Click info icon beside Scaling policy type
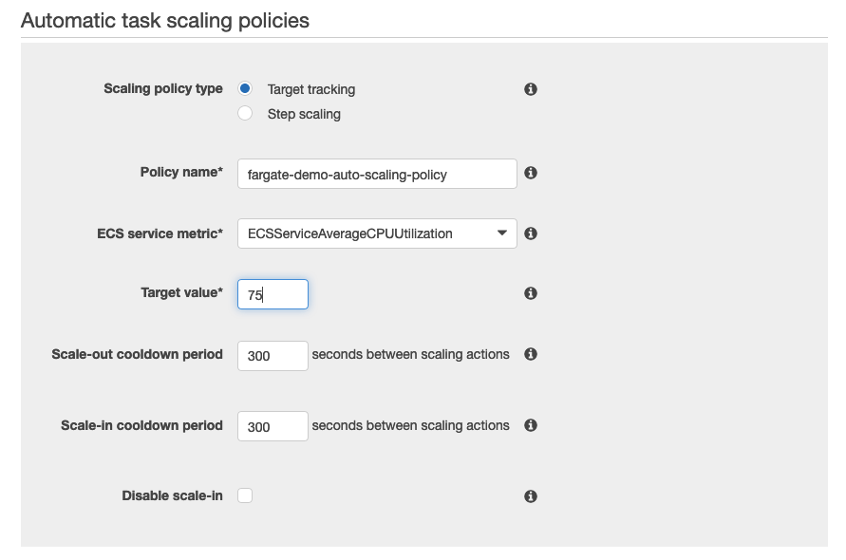This screenshot has width=846, height=560. pos(531,89)
